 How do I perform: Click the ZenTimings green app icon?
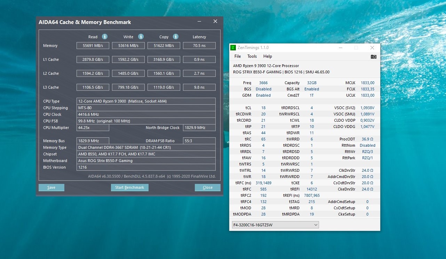[233, 48]
